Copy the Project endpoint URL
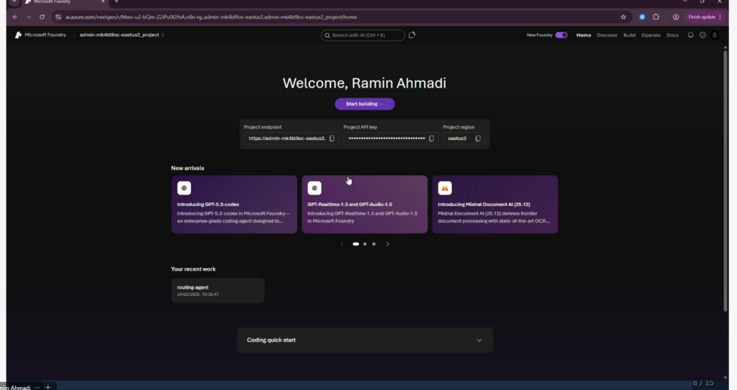737x390 pixels. (x=332, y=139)
